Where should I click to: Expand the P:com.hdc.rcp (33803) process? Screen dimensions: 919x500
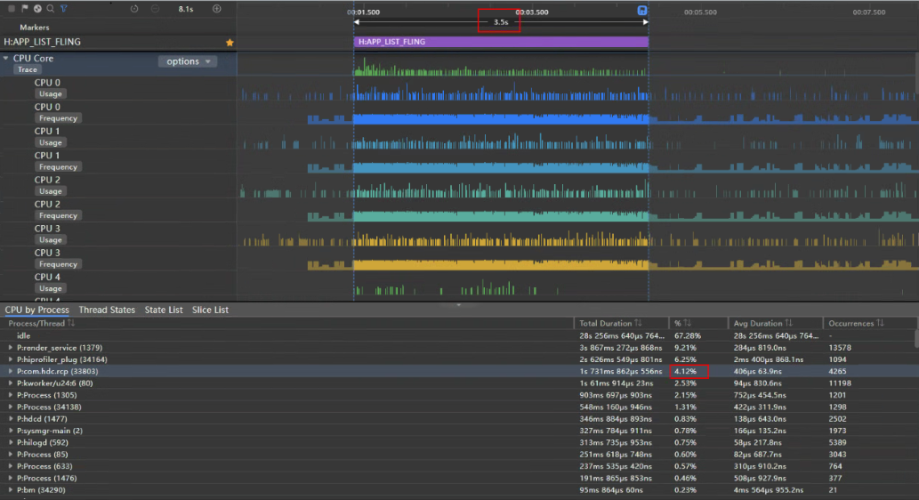(10, 372)
